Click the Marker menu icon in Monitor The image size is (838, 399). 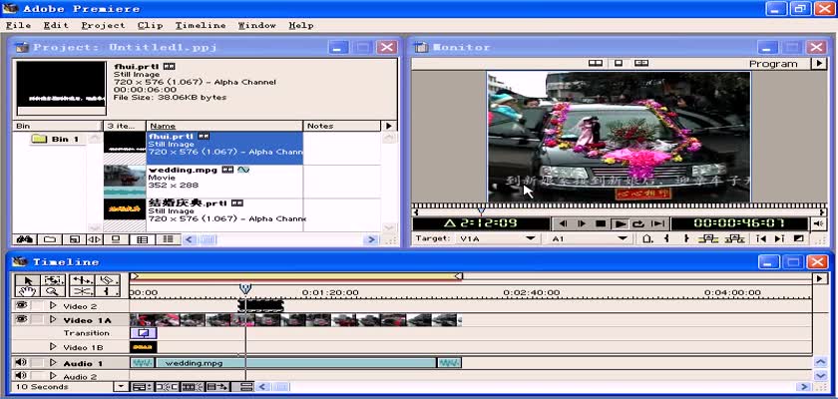click(647, 238)
